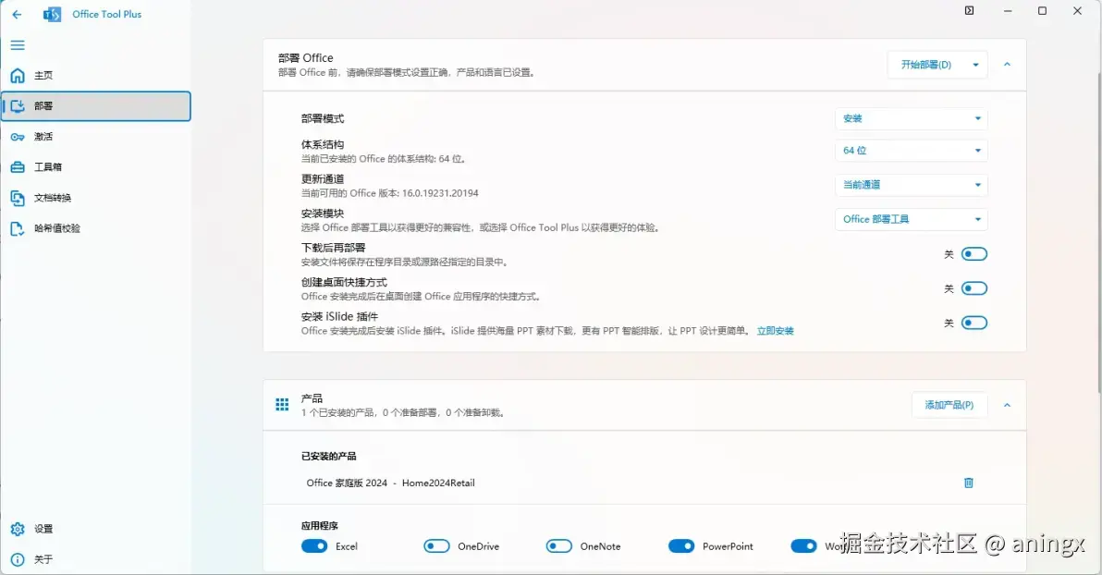Click the 应用程序 heading
The width and height of the screenshot is (1102, 575).
(x=320, y=526)
